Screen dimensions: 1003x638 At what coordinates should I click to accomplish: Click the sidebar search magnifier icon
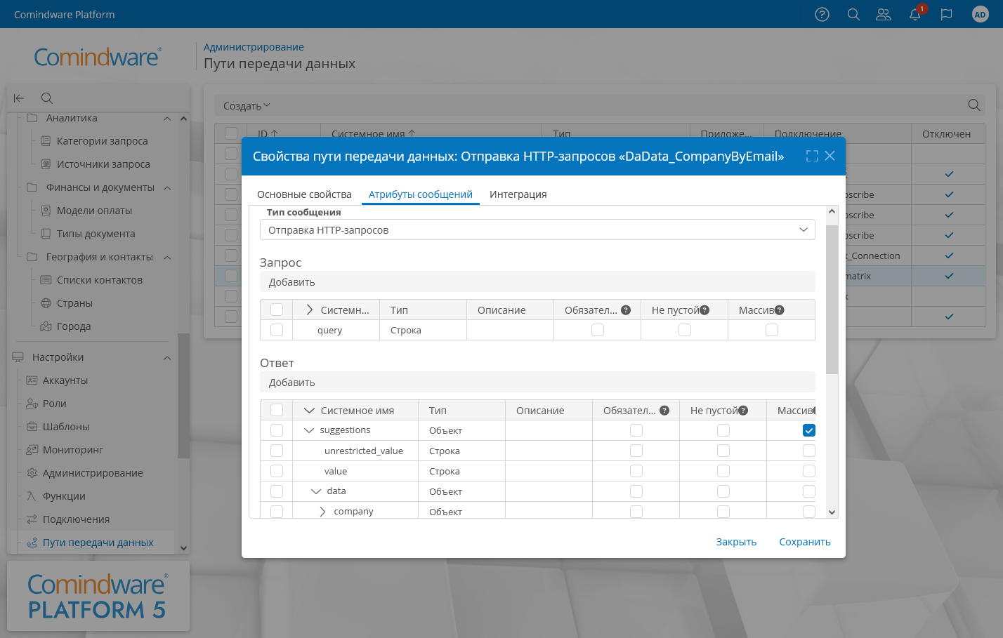[x=47, y=98]
